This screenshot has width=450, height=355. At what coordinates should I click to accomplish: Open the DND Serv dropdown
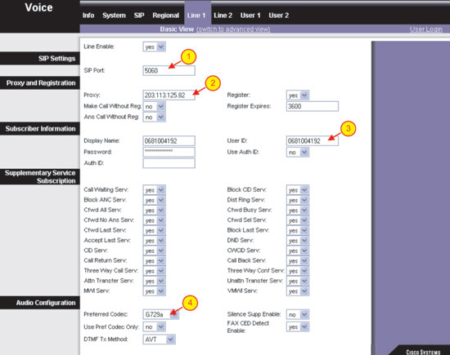click(x=298, y=241)
